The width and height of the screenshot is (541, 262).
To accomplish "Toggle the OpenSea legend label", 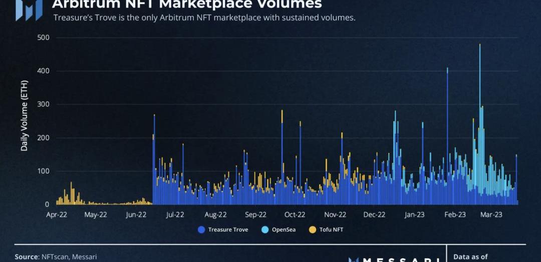I will pos(284,230).
